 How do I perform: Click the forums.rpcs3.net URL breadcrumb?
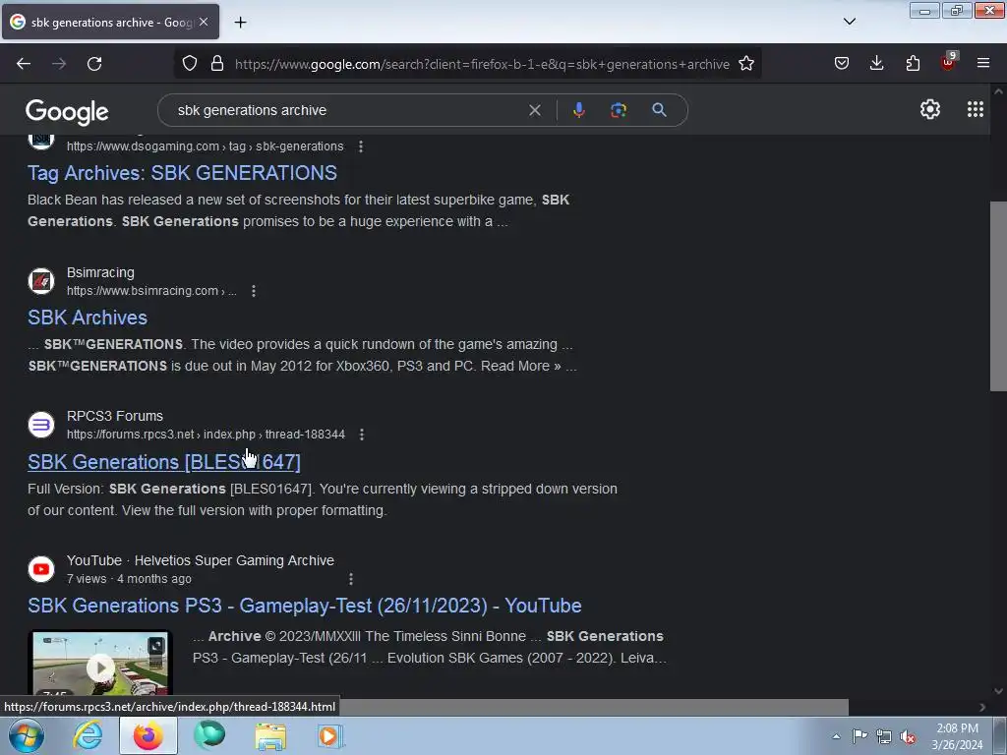206,435
